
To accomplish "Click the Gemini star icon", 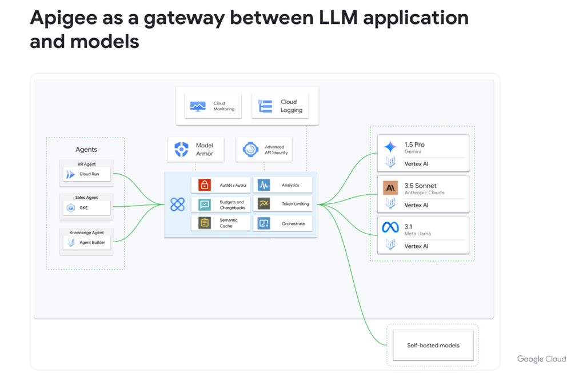I will tap(390, 147).
